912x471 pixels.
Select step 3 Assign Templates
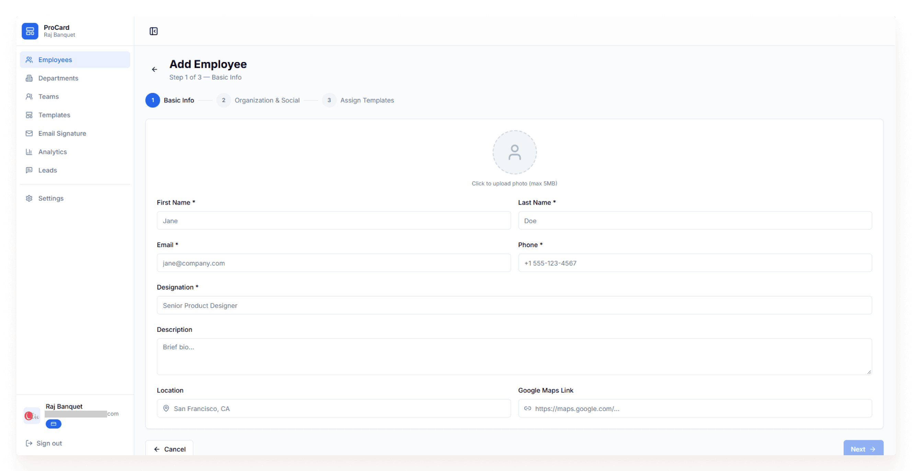(x=358, y=100)
